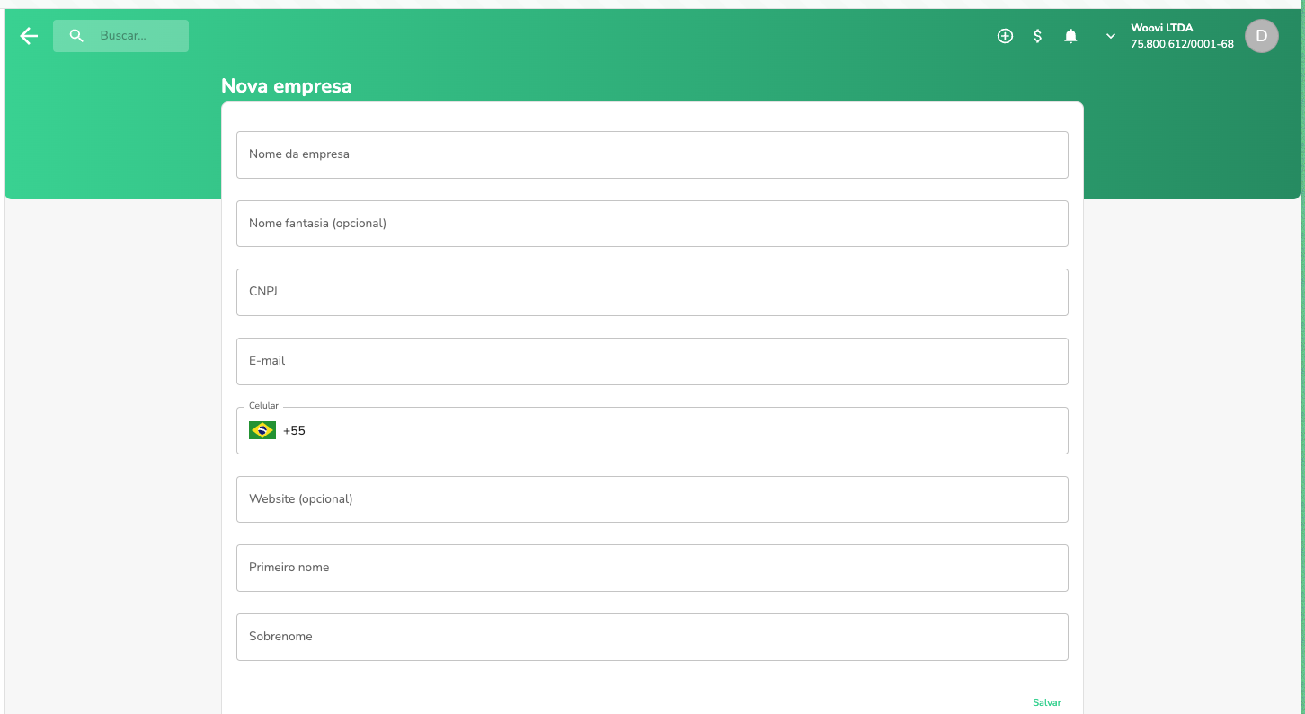
Task: Focus the Buscar search box
Action: pos(135,36)
